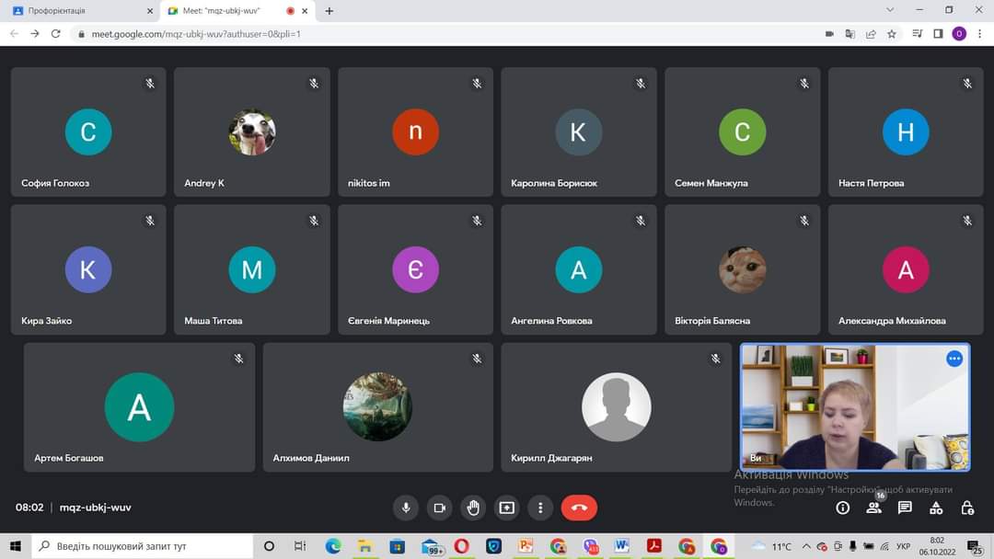
Task: Turn off the camera in call controls
Action: point(439,508)
